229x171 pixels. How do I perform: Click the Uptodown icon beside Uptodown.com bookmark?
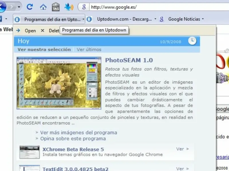click(x=89, y=19)
